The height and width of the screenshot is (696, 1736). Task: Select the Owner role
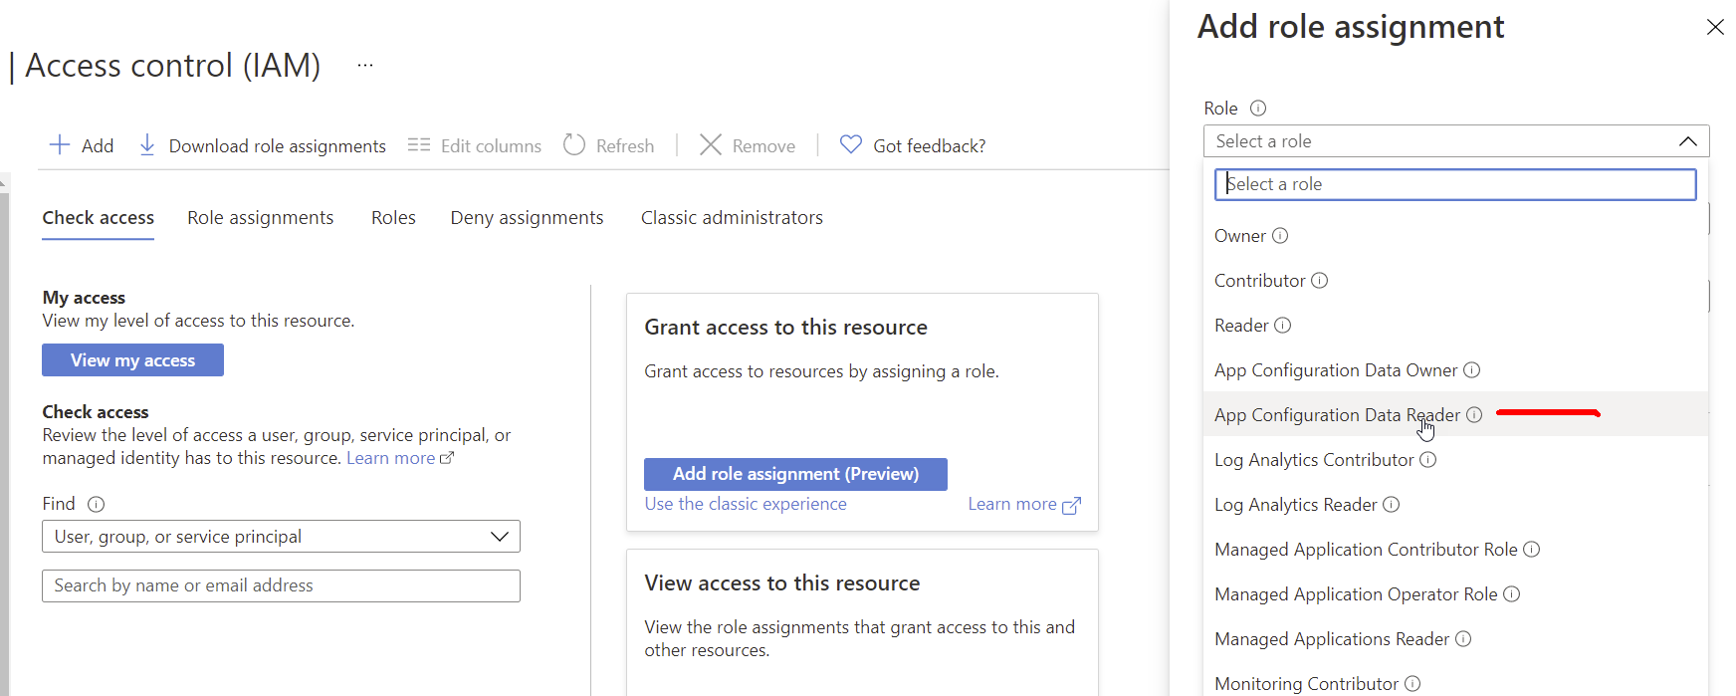1455,236
